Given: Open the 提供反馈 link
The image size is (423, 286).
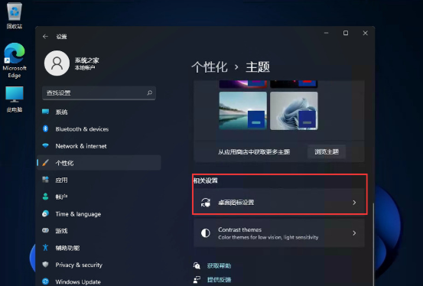Looking at the screenshot, I should tap(219, 280).
